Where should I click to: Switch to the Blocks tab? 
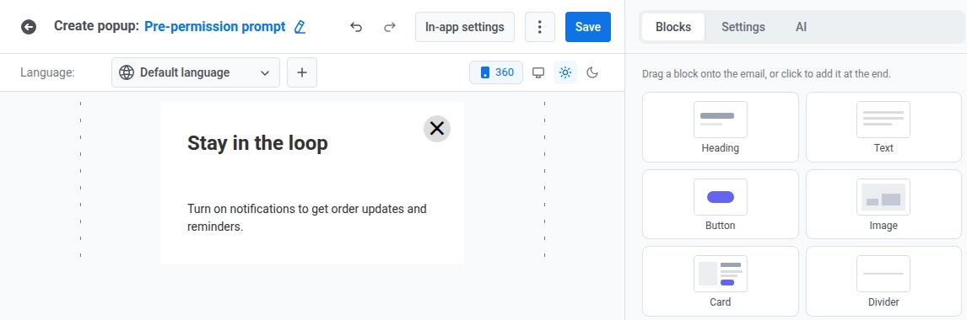pos(673,27)
